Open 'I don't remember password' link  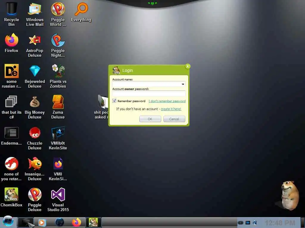click(x=167, y=101)
